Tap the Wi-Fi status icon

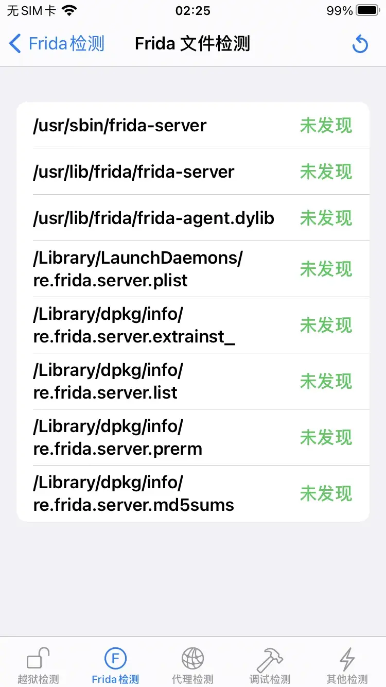pos(68,10)
